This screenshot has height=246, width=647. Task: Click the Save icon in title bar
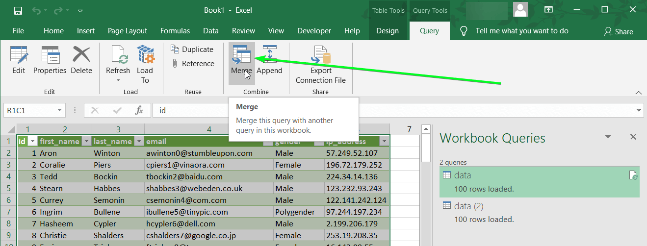pyautogui.click(x=18, y=10)
